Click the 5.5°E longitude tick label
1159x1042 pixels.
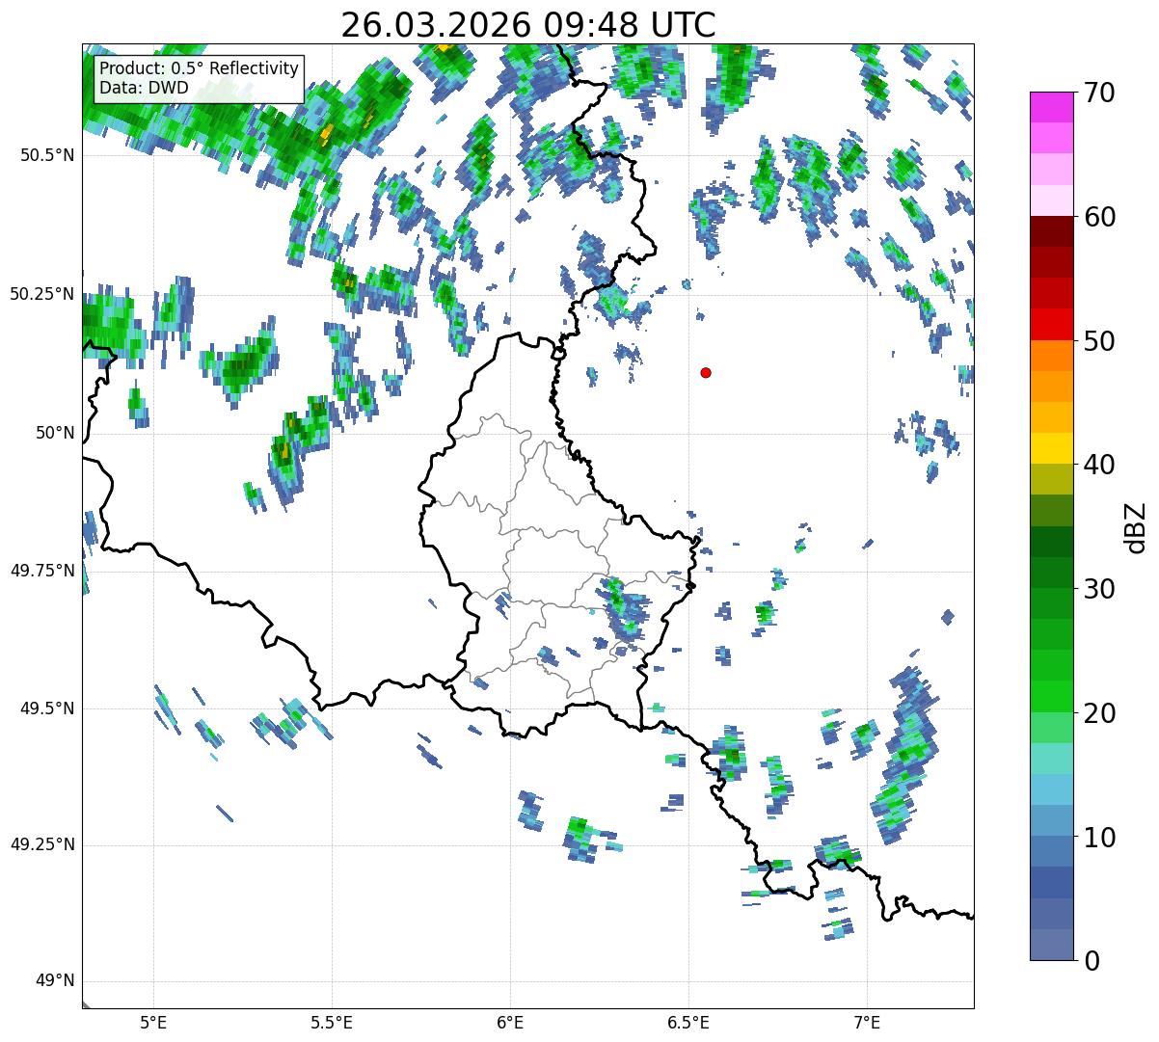point(332,1023)
